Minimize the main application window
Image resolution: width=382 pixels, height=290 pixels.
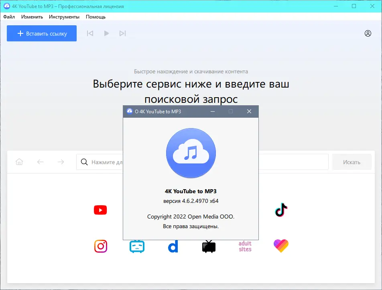pyautogui.click(x=336, y=6)
